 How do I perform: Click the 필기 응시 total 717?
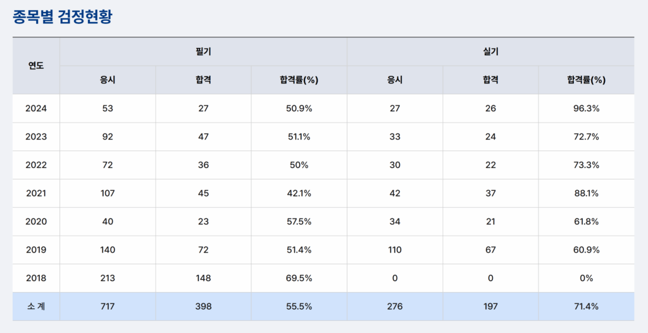108,306
